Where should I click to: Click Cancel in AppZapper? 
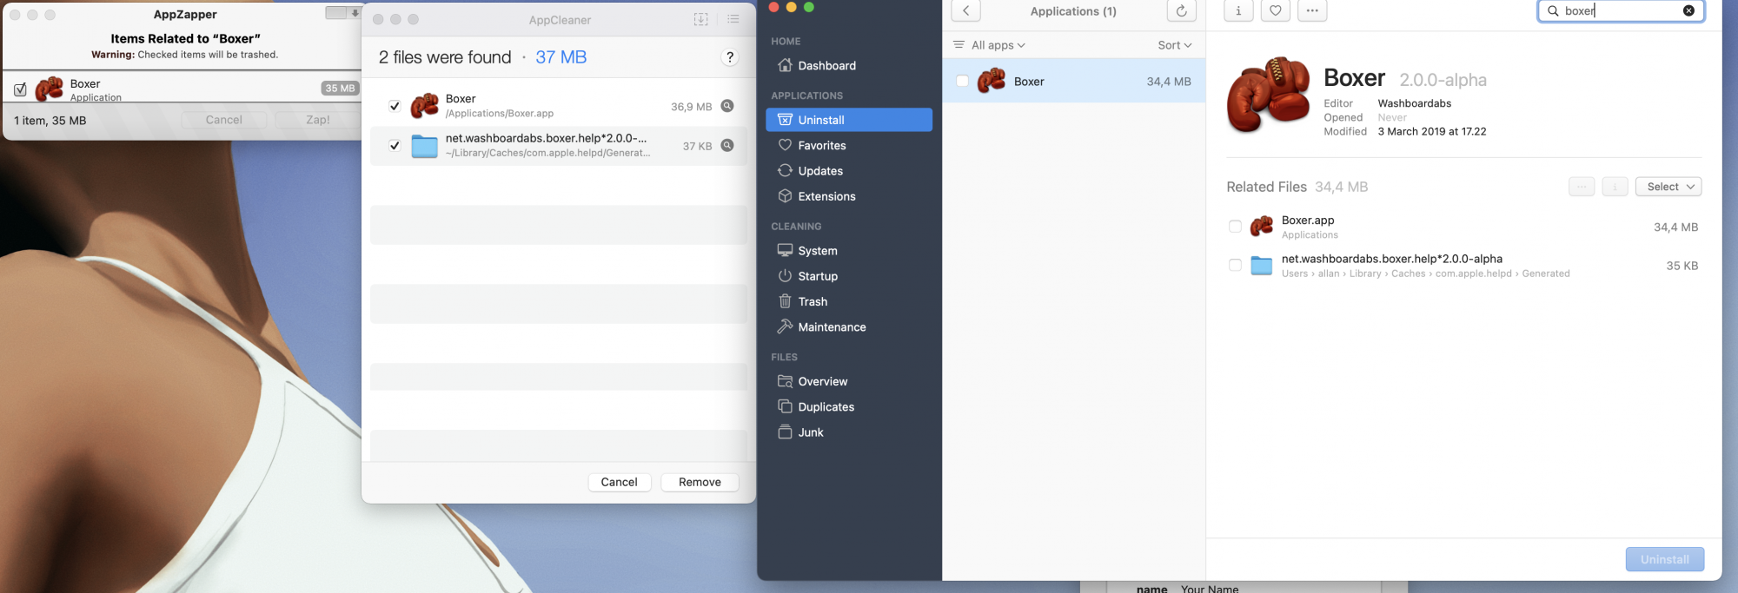(224, 120)
